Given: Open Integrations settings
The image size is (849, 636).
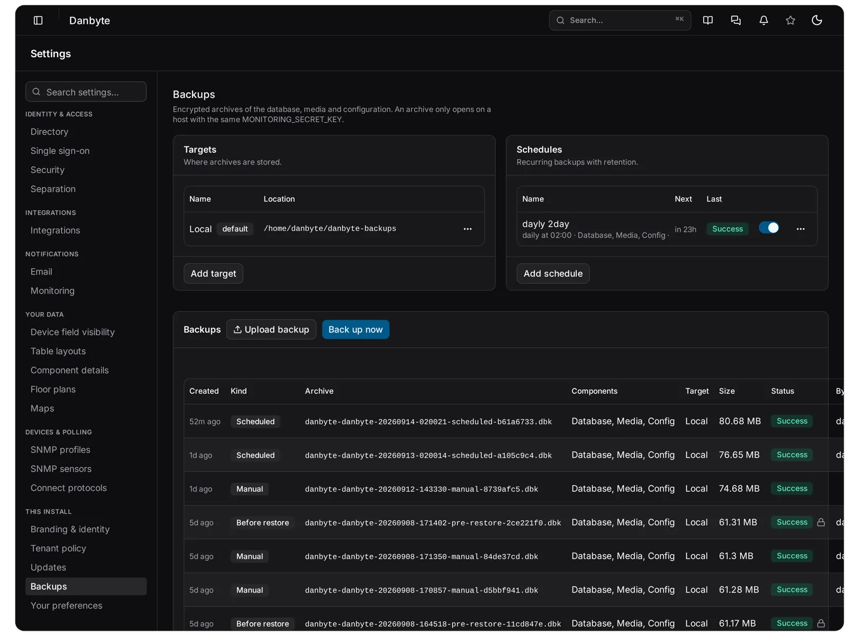Looking at the screenshot, I should [55, 230].
